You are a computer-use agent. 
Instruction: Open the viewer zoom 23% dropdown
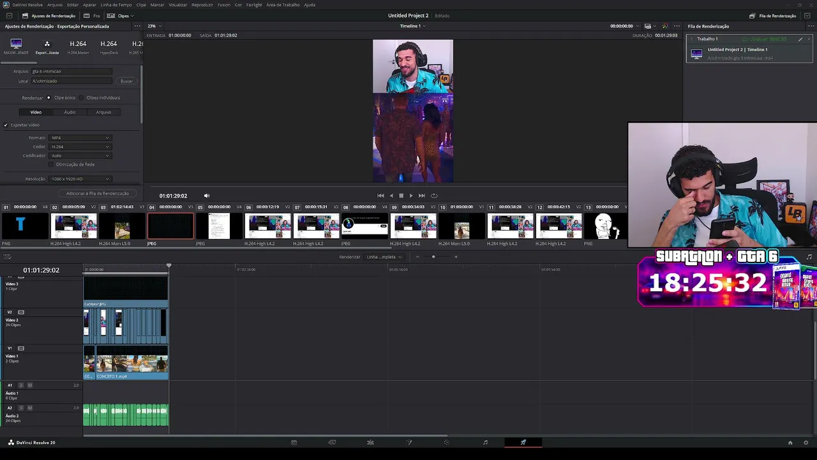pyautogui.click(x=154, y=26)
